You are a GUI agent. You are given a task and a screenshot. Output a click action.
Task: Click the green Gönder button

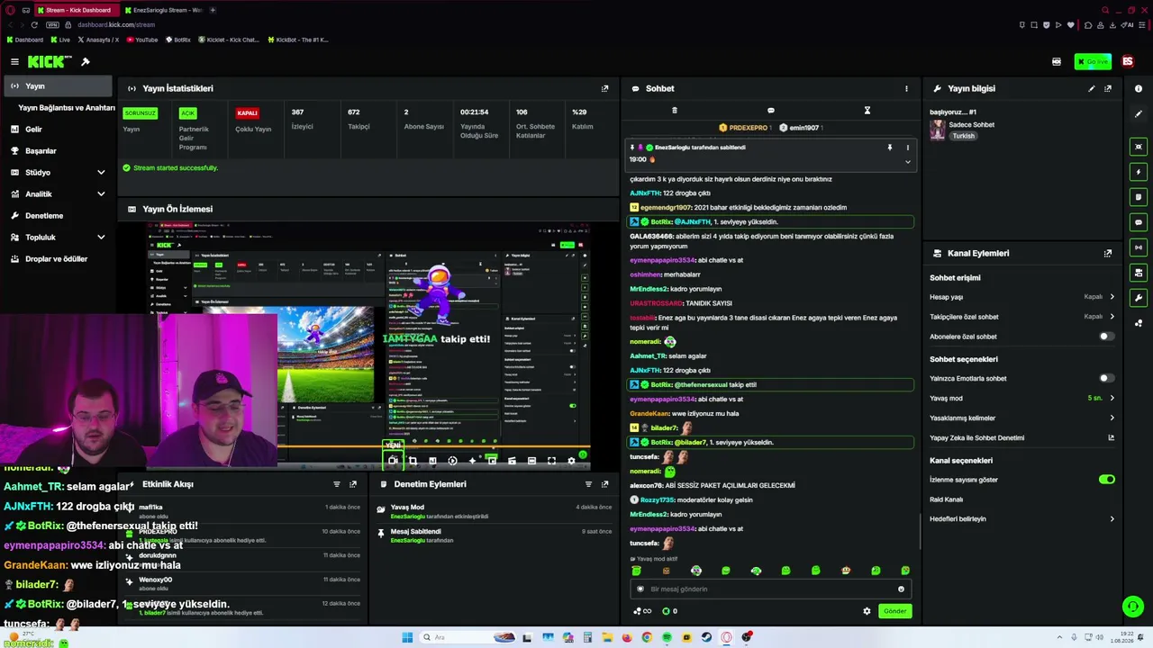pos(894,611)
